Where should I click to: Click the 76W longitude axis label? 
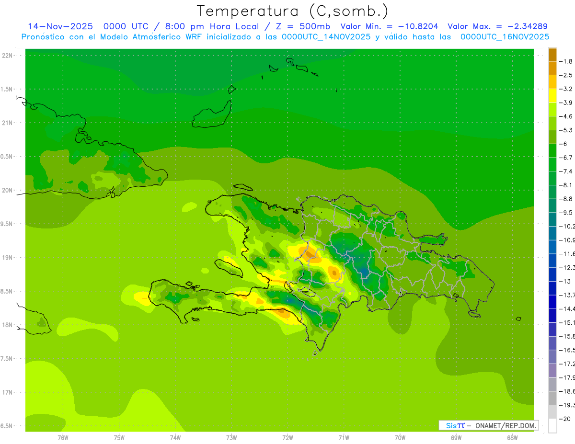tap(63, 438)
